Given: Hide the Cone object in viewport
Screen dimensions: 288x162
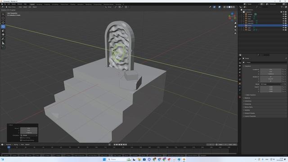Looking at the screenshot, I should (x=283, y=17).
